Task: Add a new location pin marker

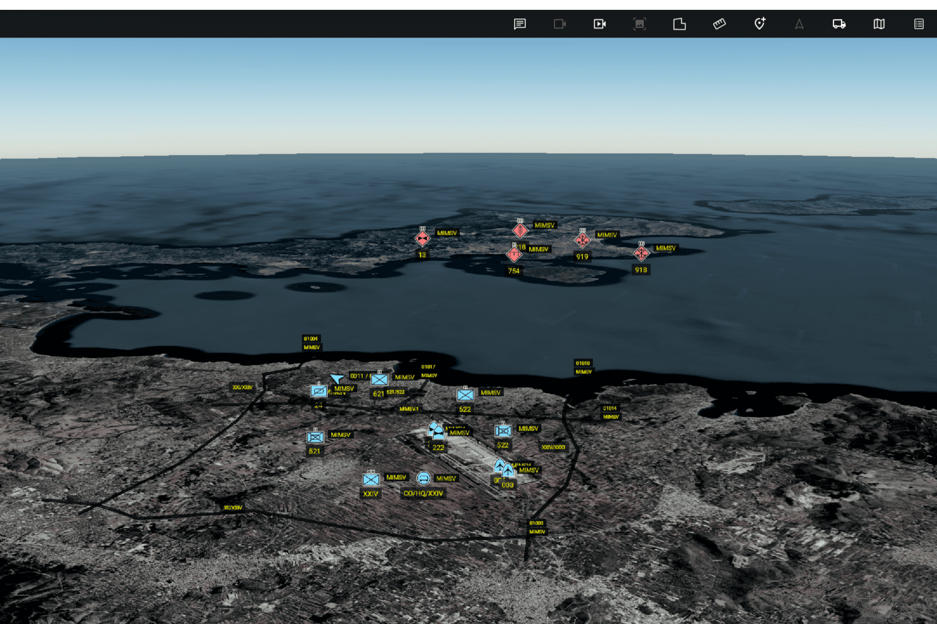Action: 759,24
